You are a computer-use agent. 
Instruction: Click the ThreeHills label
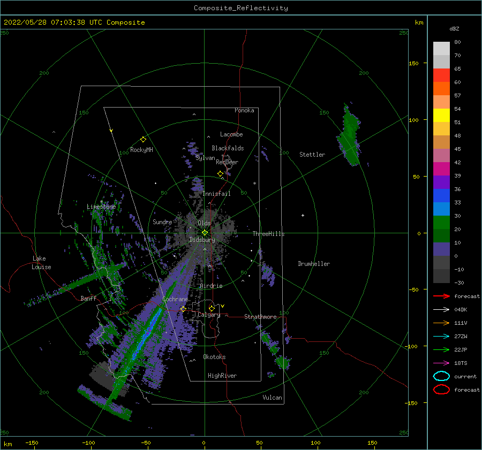[269, 234]
